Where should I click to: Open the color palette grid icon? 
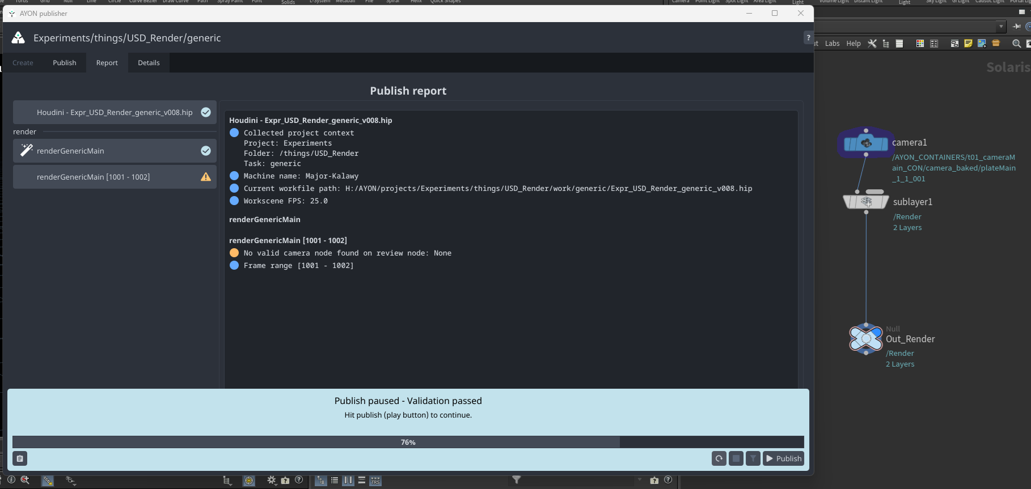920,44
